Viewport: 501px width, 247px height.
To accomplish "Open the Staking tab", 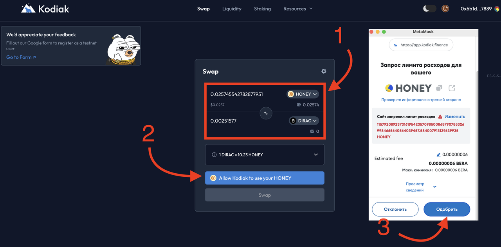I will coord(262,9).
